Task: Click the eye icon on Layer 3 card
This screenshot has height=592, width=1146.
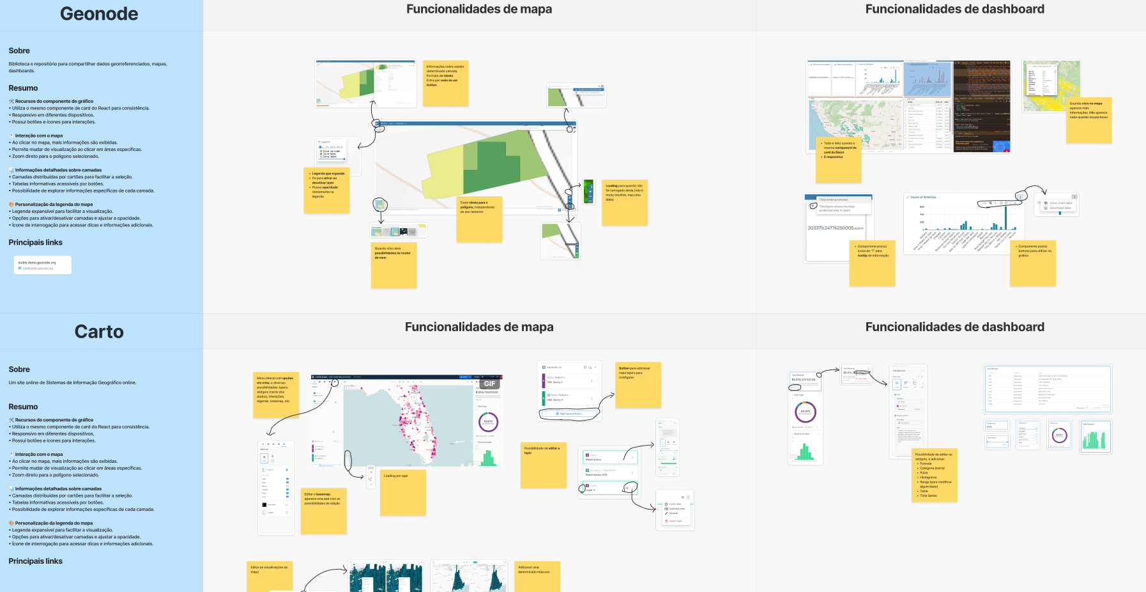Action: pos(627,488)
